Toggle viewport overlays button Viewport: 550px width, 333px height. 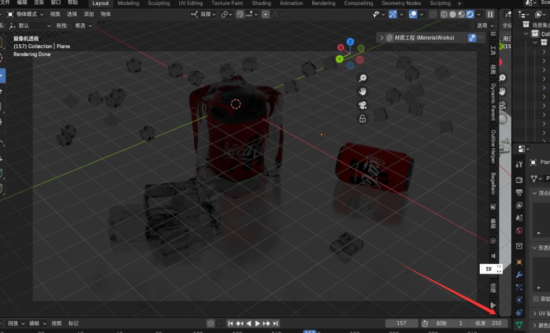point(413,15)
